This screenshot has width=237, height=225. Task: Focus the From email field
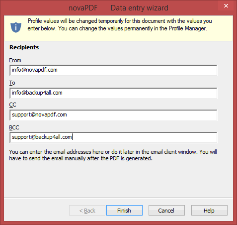(x=113, y=70)
